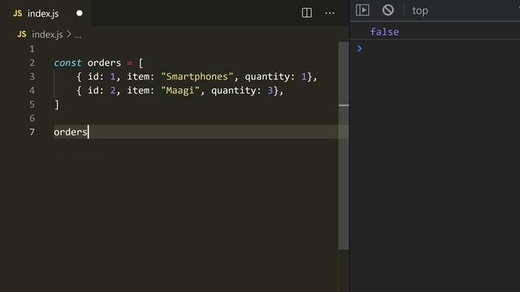
Task: Click line number 2 in the gutter
Action: [32, 63]
